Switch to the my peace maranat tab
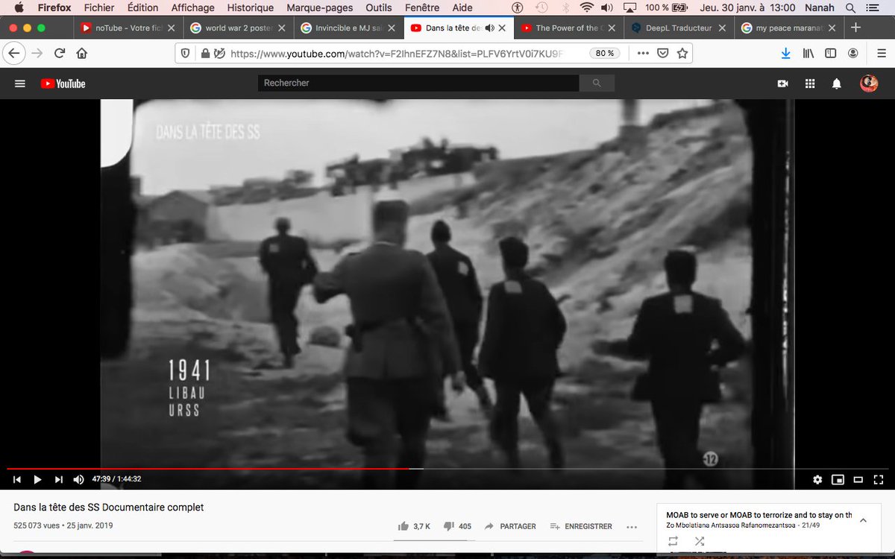Viewport: 895px width, 559px height. (790, 28)
